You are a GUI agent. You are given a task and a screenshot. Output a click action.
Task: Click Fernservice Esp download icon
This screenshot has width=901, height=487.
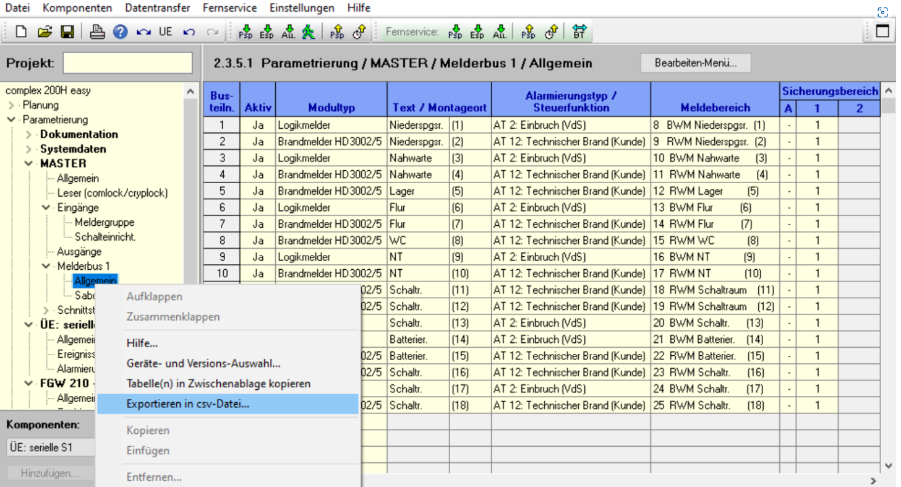pyautogui.click(x=477, y=32)
